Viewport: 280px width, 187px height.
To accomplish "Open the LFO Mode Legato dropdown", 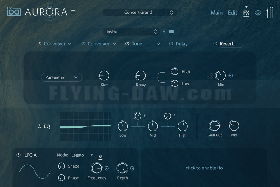I will pyautogui.click(x=82, y=155).
